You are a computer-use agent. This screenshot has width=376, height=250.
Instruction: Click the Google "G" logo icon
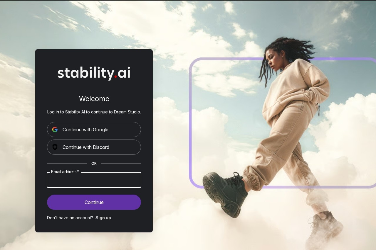[55, 130]
